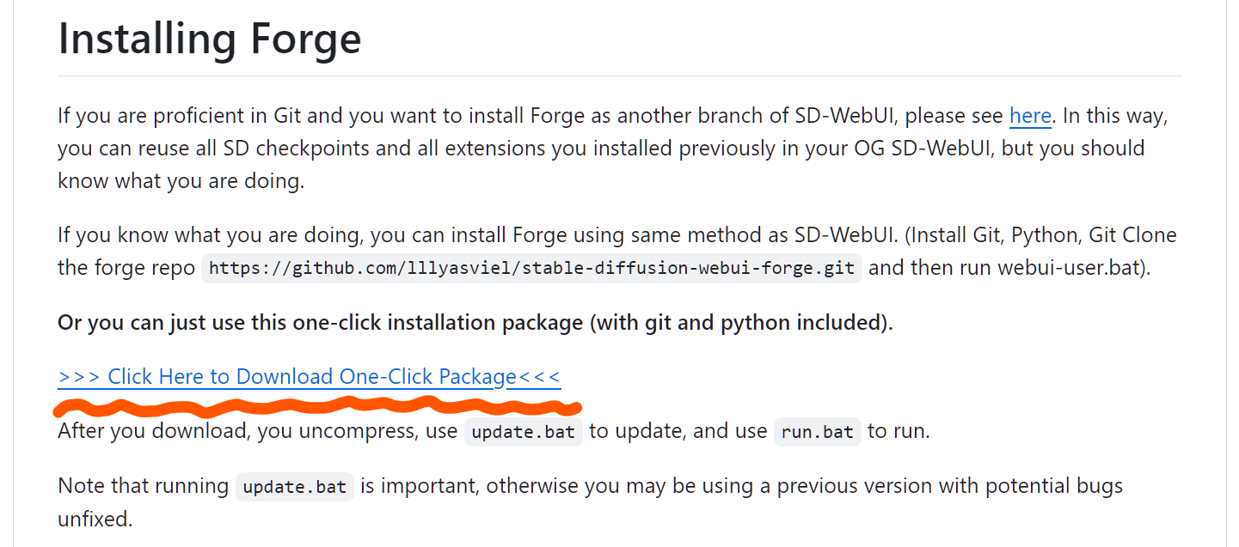The width and height of the screenshot is (1239, 547).
Task: Click the bold one-click installation package sentence
Action: [475, 323]
